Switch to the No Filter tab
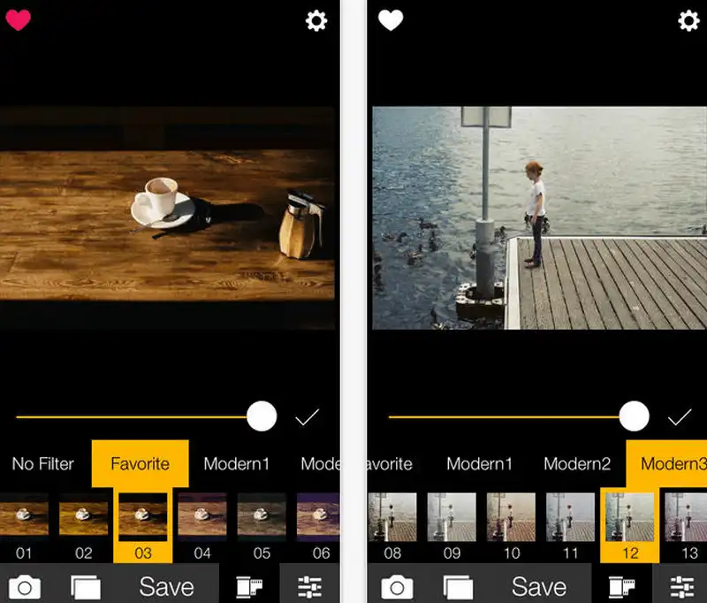707x603 pixels. coord(43,463)
